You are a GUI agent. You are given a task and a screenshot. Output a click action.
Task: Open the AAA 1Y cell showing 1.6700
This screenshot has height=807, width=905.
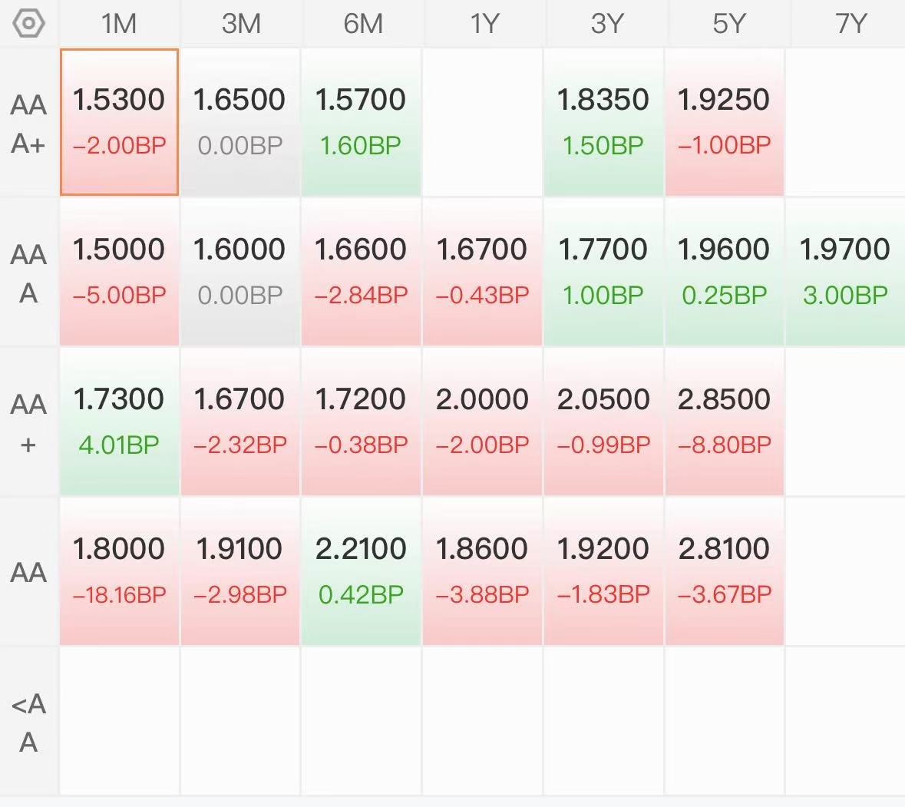pos(483,272)
